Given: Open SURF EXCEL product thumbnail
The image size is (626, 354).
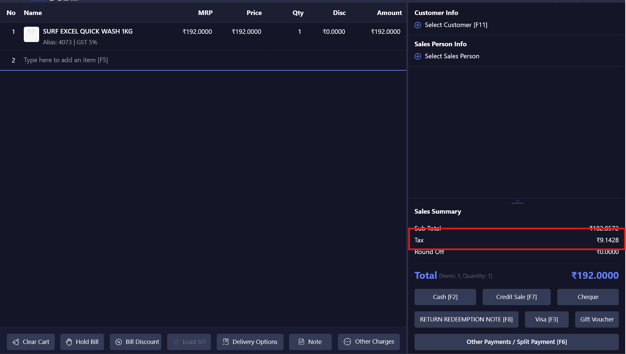Looking at the screenshot, I should tap(31, 35).
